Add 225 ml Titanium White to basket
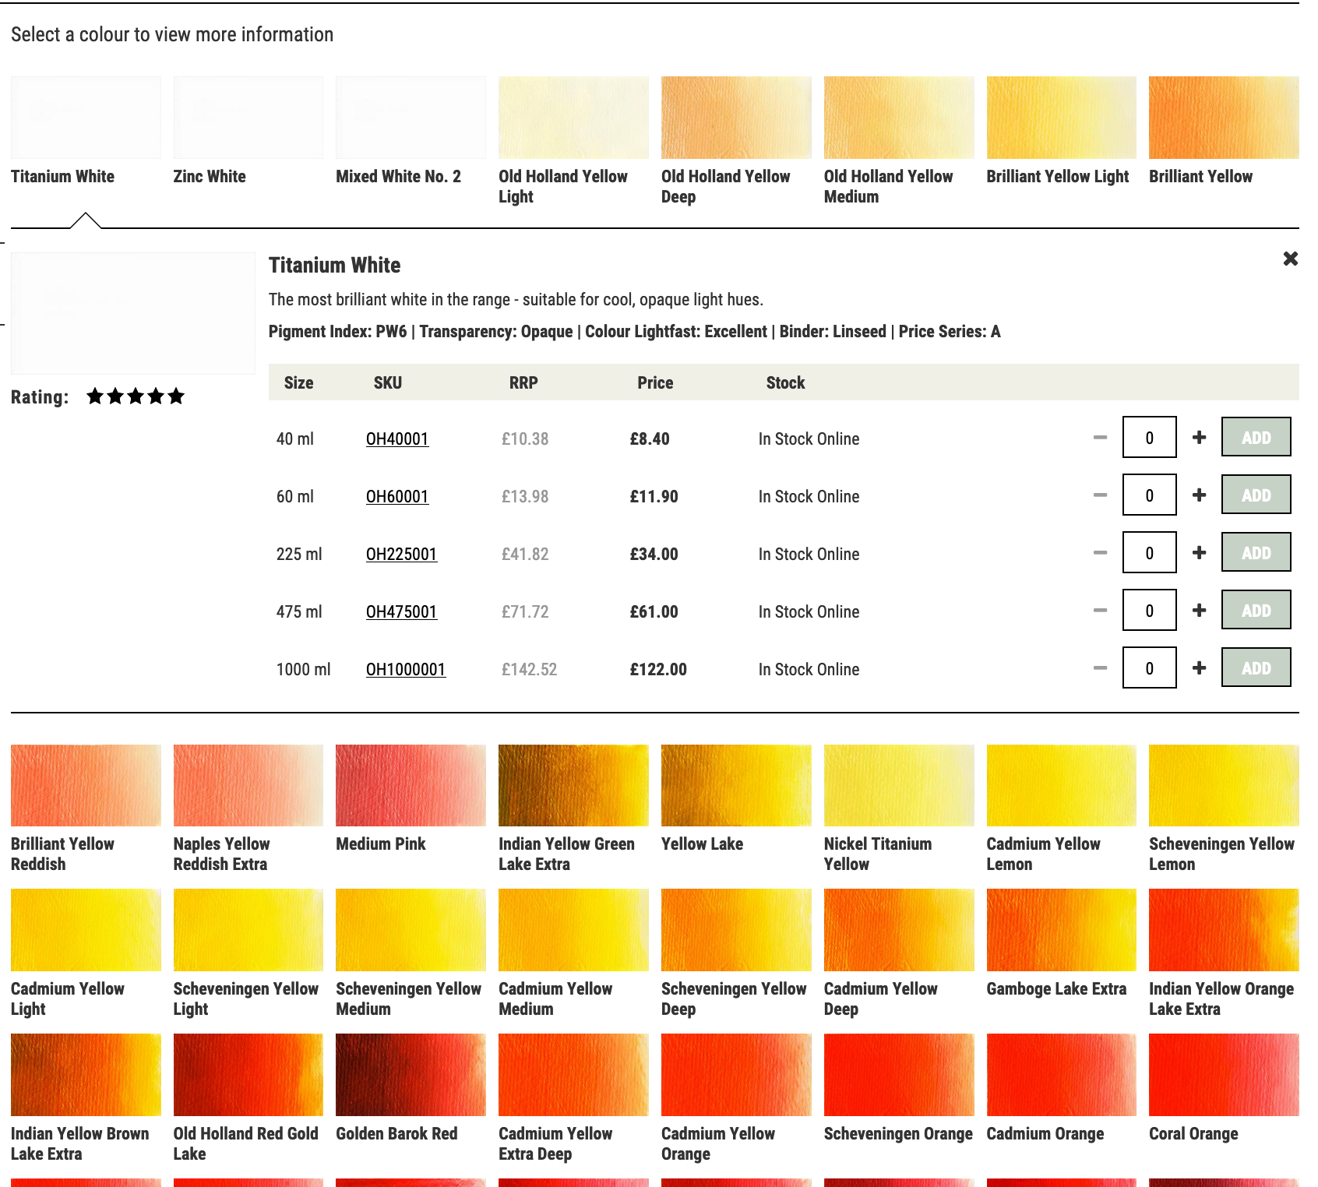The height and width of the screenshot is (1187, 1318). point(1256,552)
